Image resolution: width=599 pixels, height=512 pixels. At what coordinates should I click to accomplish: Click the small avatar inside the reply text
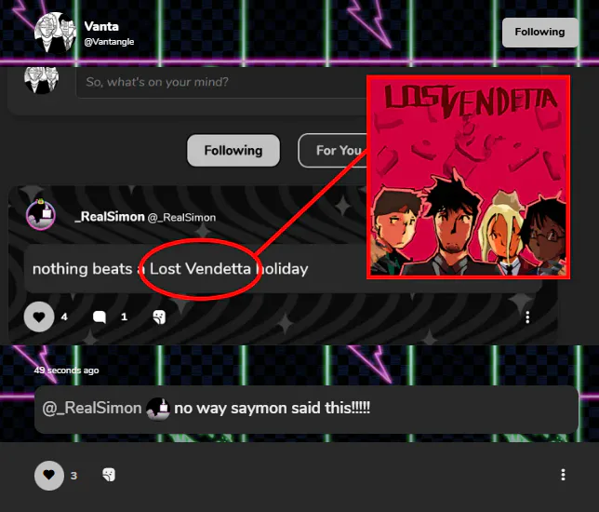tap(158, 409)
